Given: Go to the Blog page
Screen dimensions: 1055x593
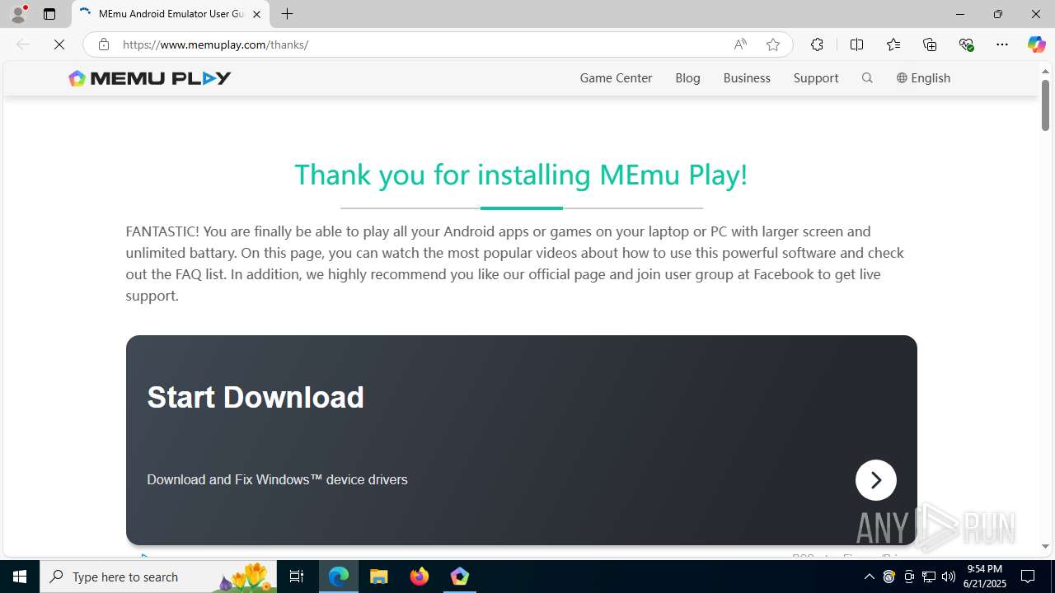Looking at the screenshot, I should pyautogui.click(x=687, y=78).
